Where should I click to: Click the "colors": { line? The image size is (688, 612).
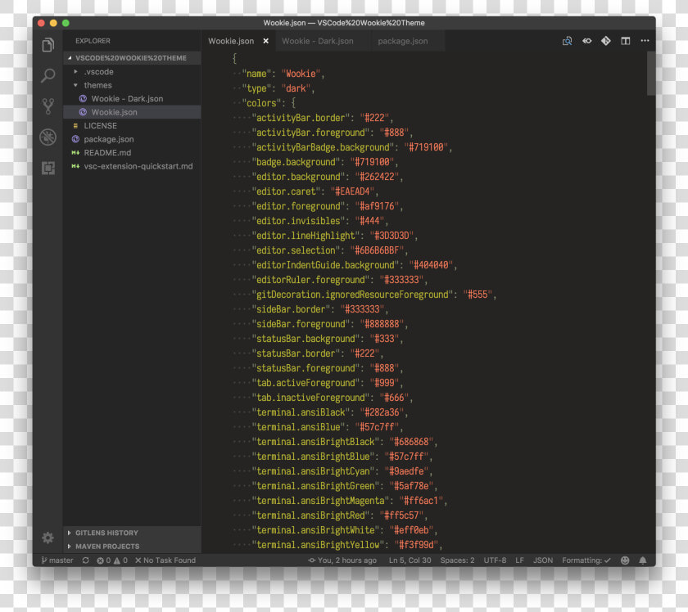(269, 103)
